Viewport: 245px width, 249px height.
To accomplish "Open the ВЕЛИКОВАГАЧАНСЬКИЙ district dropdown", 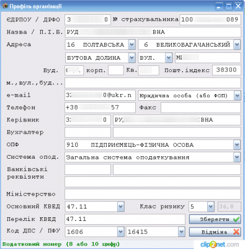I will pyautogui.click(x=237, y=45).
